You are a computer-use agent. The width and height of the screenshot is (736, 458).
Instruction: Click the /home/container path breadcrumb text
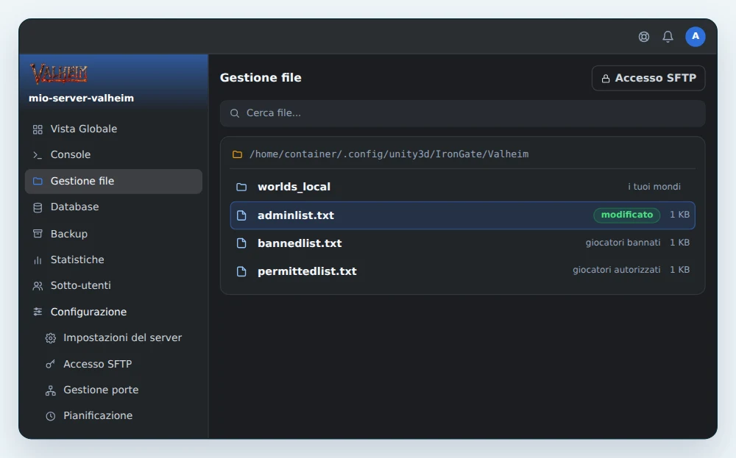pyautogui.click(x=389, y=154)
